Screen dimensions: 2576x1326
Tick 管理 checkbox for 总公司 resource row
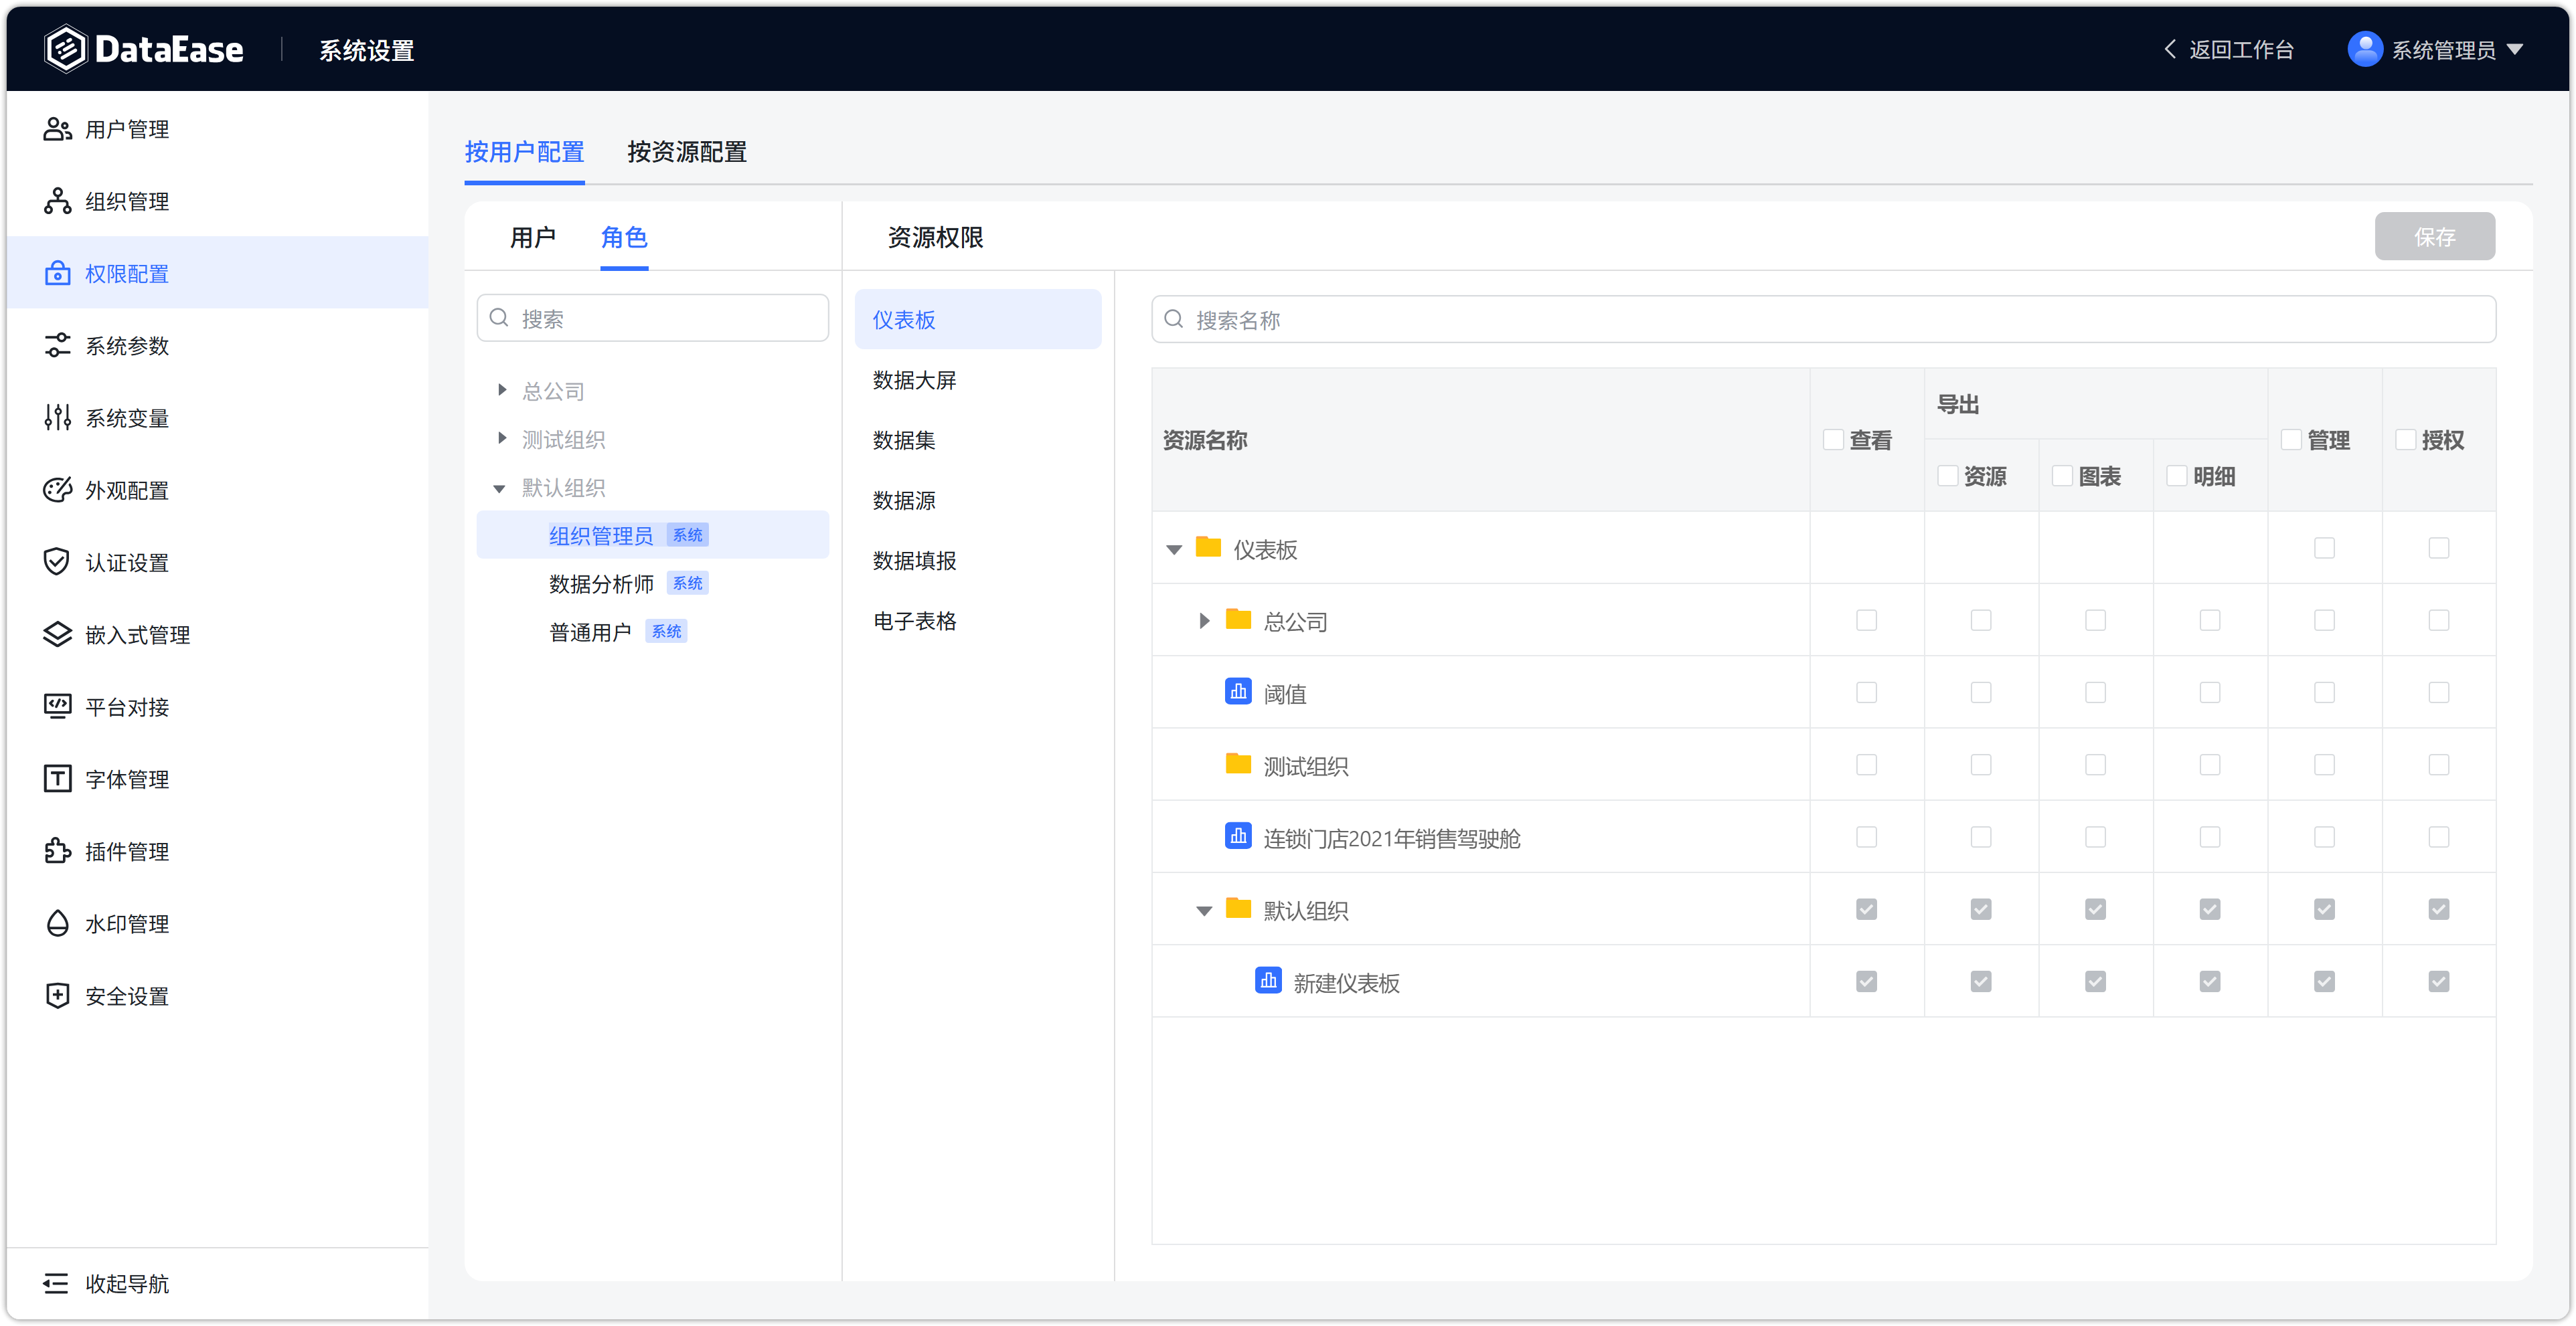click(2324, 620)
